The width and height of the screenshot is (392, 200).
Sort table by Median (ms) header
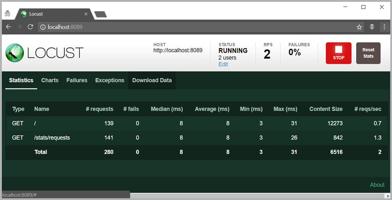166,109
